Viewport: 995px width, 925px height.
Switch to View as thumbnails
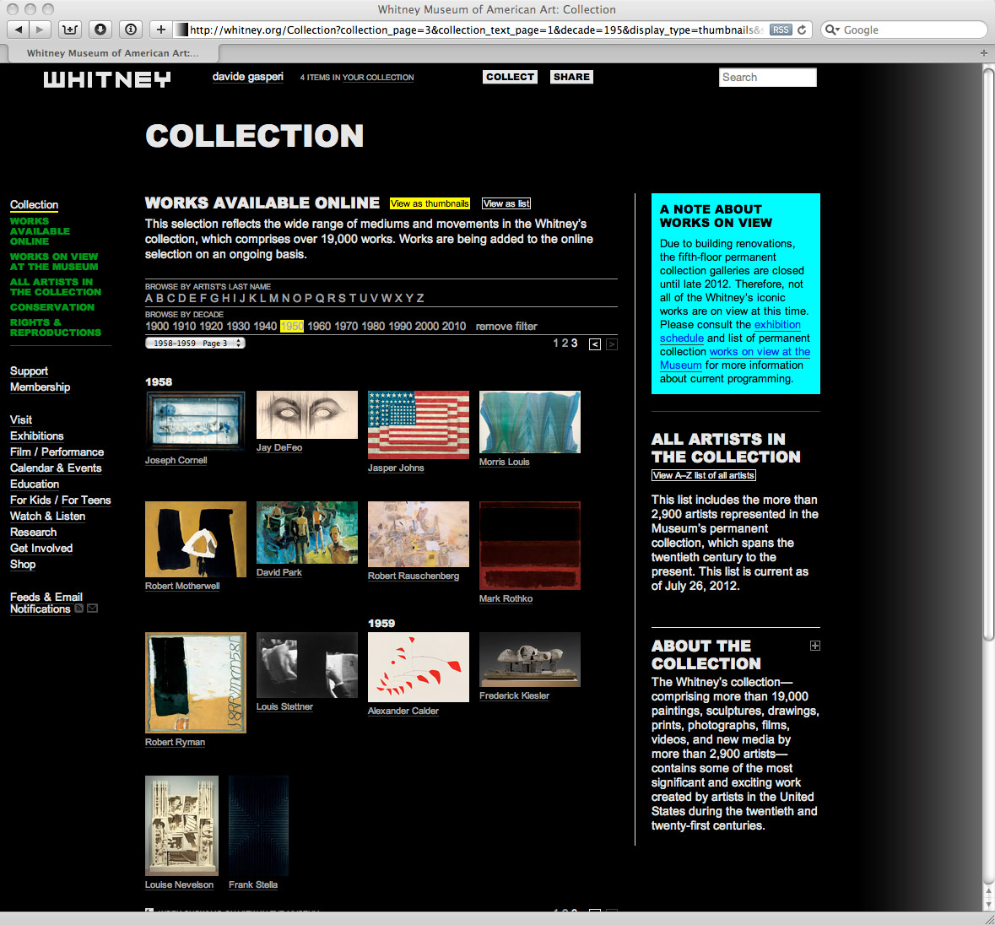pyautogui.click(x=430, y=203)
